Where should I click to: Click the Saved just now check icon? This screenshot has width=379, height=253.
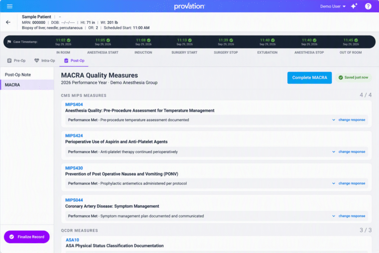tap(341, 78)
